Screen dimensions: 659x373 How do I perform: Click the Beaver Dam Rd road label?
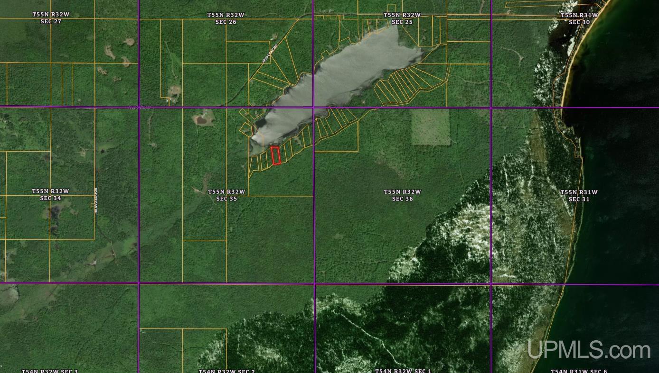(x=95, y=200)
